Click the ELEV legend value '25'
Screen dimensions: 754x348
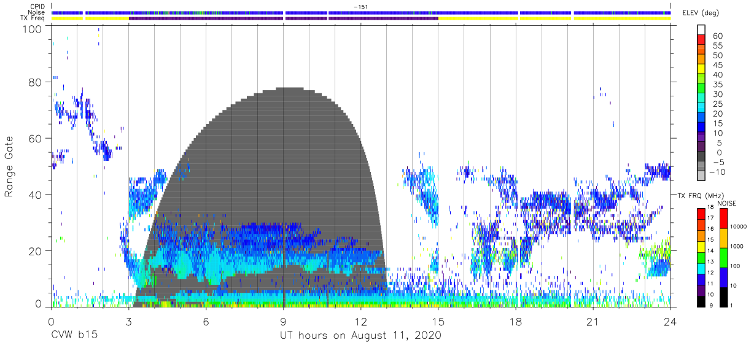(718, 104)
